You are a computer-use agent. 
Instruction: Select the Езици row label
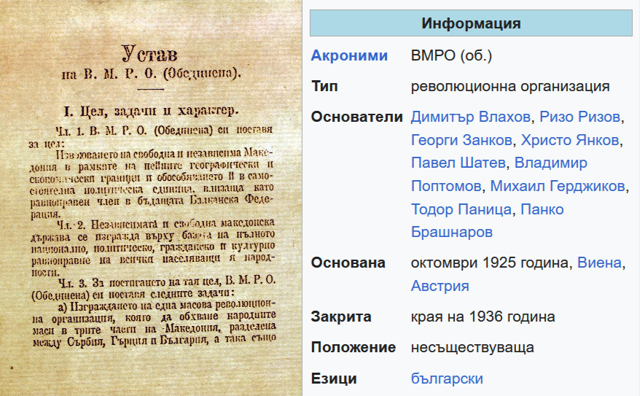point(334,378)
